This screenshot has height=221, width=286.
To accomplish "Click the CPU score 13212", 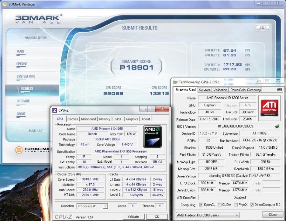I will (x=159, y=94).
